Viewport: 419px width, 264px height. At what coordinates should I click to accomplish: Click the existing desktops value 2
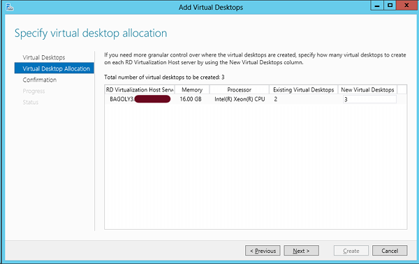(276, 99)
